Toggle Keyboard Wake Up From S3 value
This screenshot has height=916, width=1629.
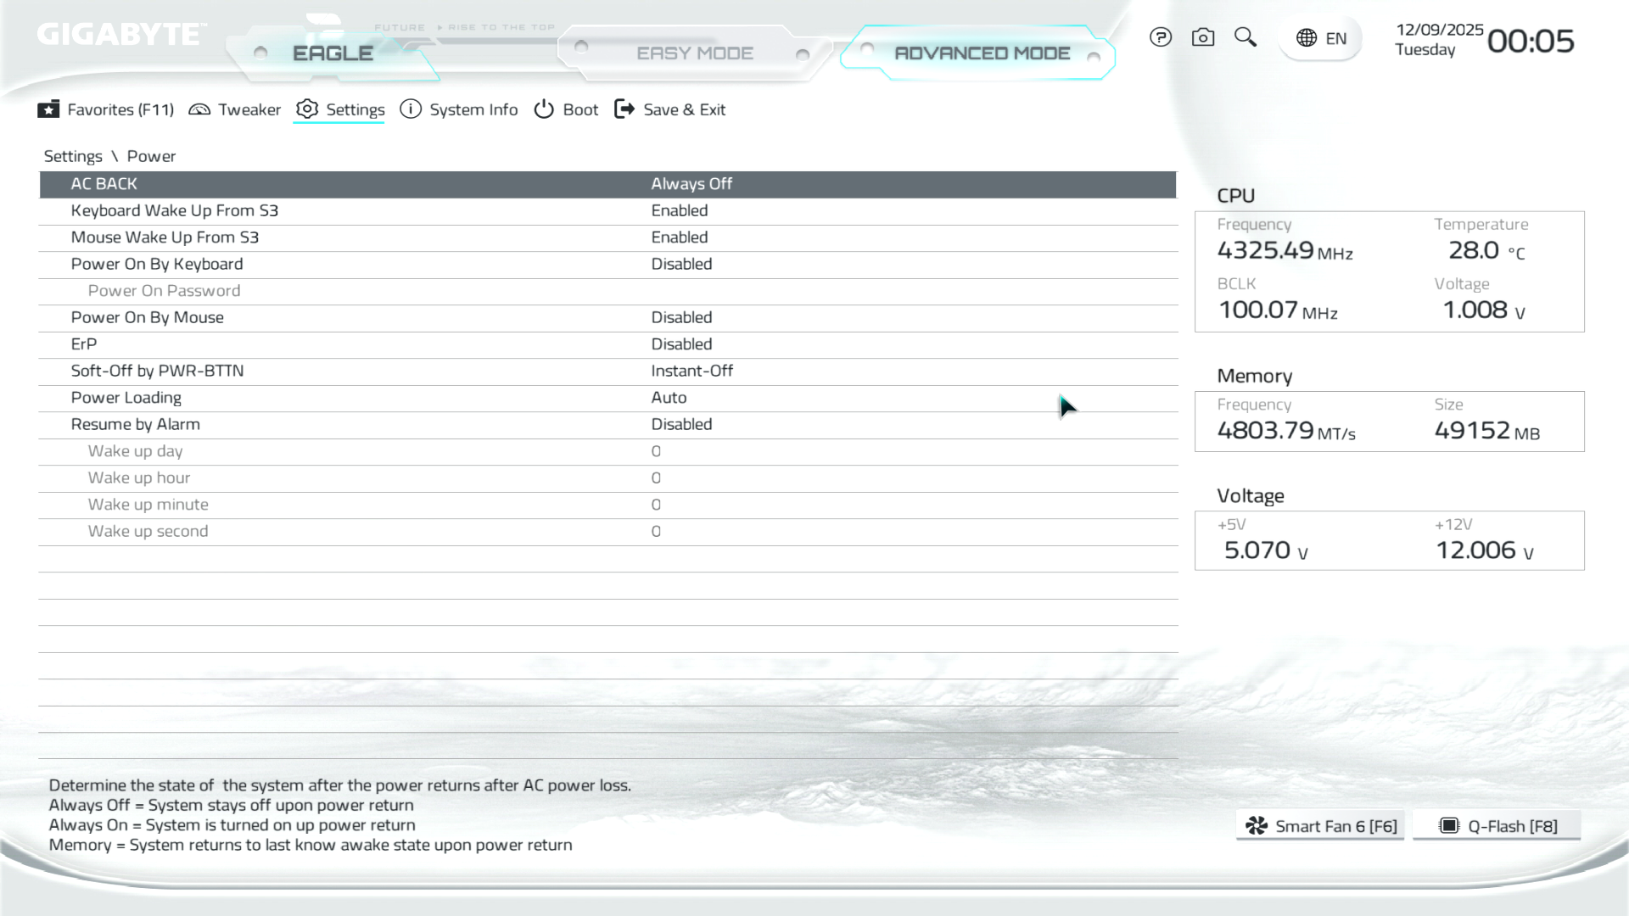point(679,210)
